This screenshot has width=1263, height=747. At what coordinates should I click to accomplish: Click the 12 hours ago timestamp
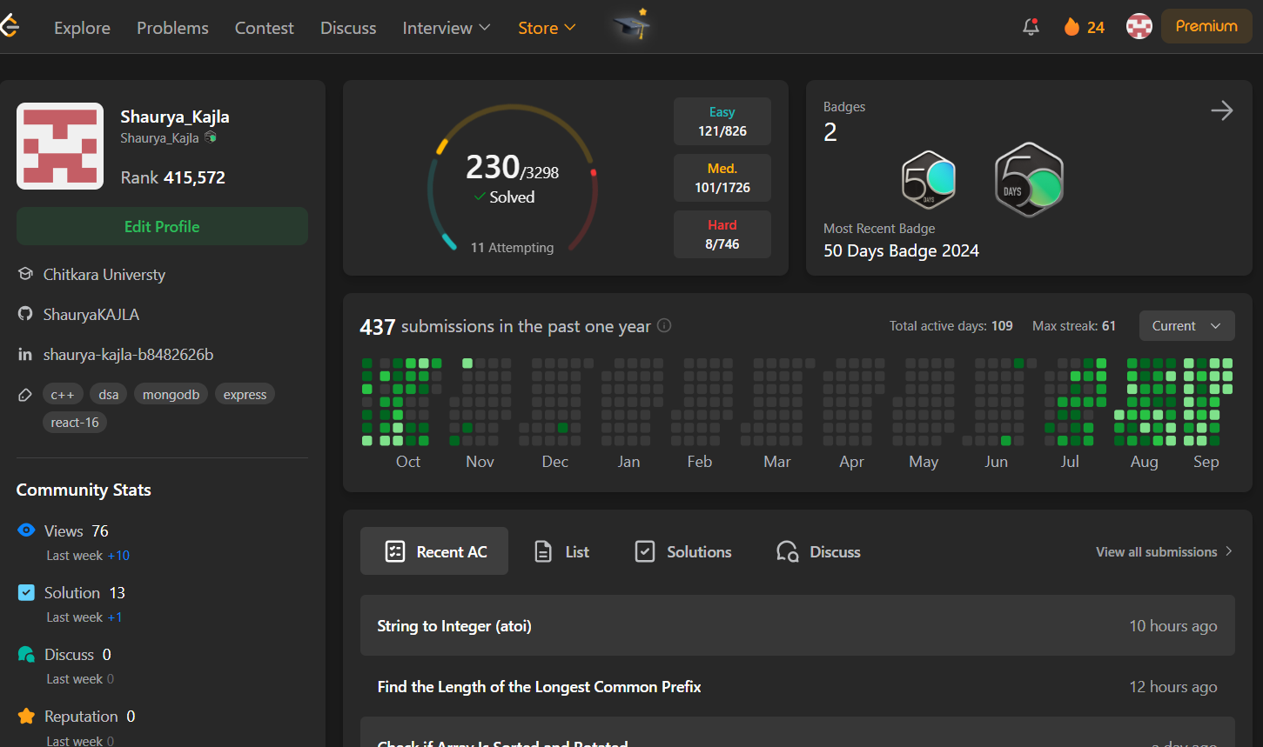1173,686
